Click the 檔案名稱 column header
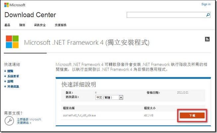This screenshot has height=133, width=217. tap(69, 108)
